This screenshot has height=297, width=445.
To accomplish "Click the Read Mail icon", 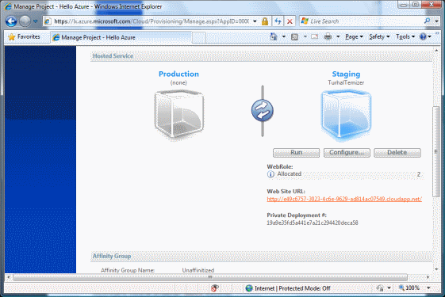I will coord(314,36).
